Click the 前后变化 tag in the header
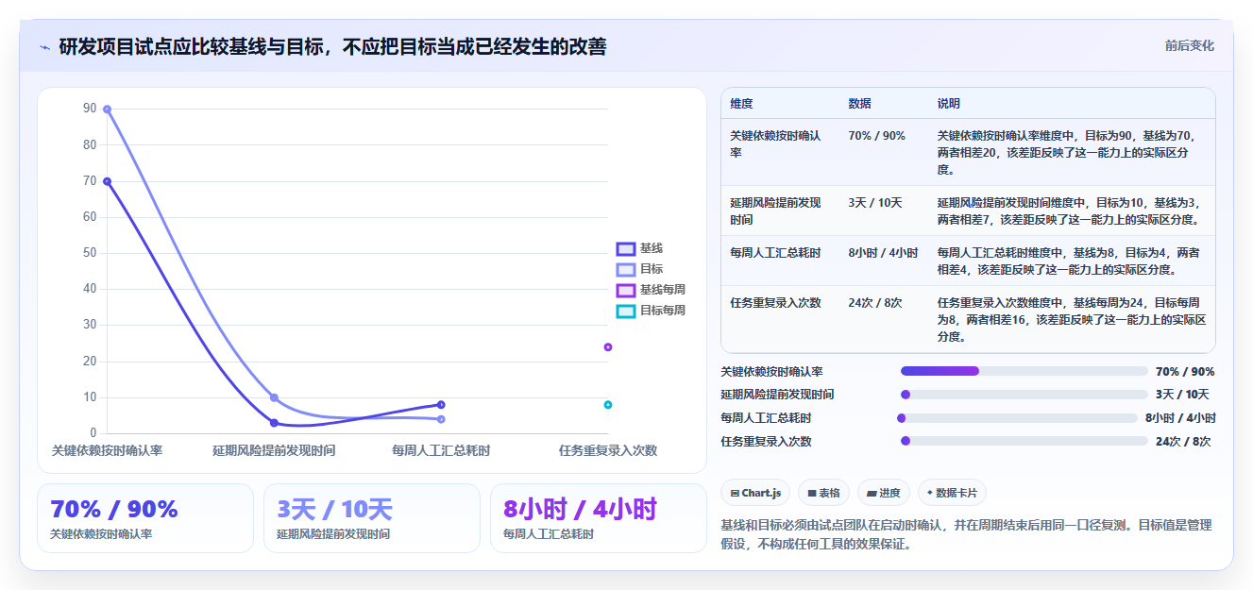1253x590 pixels. pyautogui.click(x=1189, y=46)
